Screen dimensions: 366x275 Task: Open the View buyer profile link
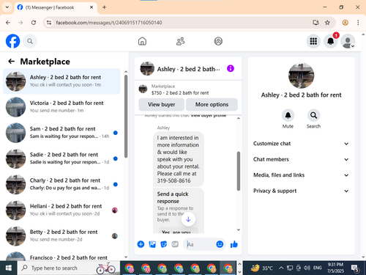click(209, 115)
